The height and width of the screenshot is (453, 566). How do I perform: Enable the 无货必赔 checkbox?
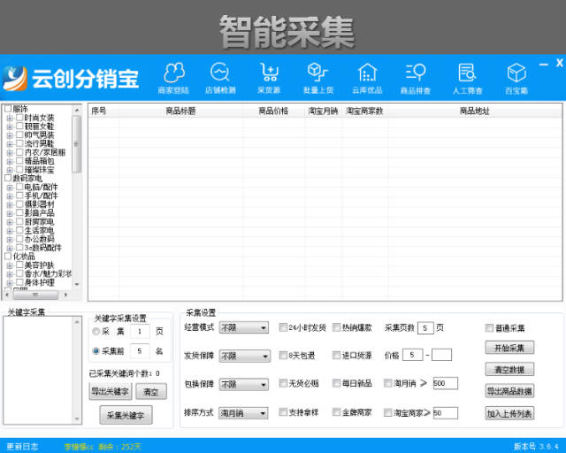pos(283,383)
